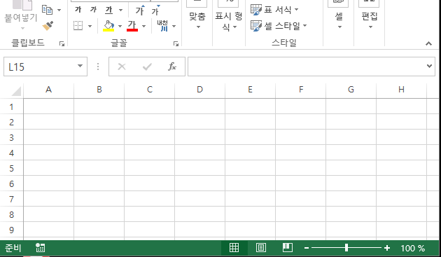Decrease the font size

(x=155, y=10)
